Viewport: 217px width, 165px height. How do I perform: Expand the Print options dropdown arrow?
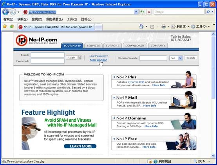[x=168, y=26]
